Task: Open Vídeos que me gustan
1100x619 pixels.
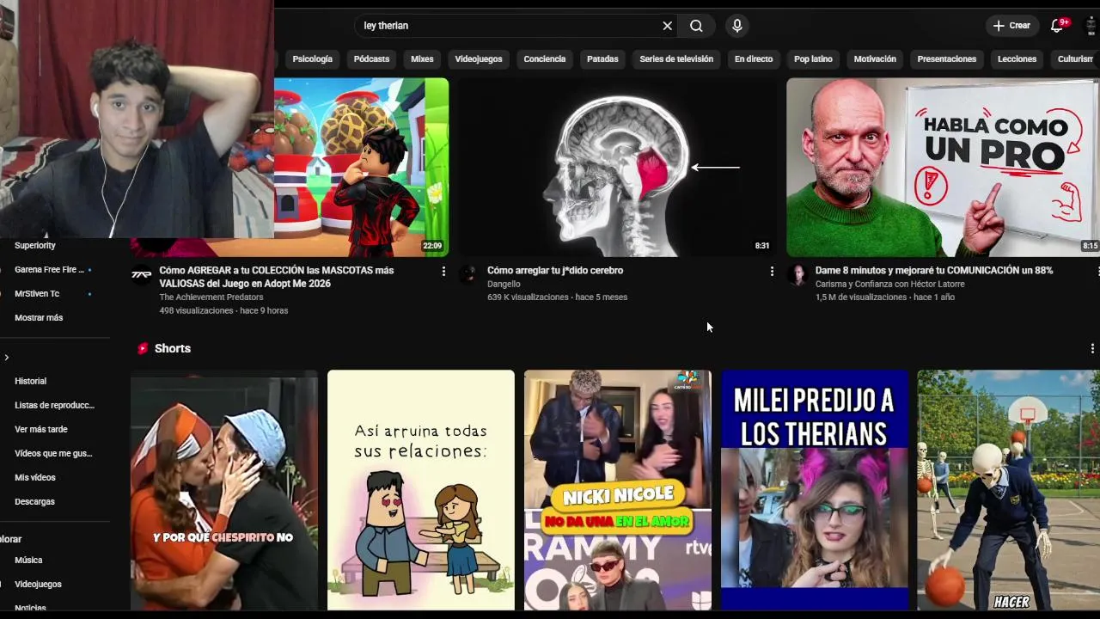Action: [x=53, y=453]
